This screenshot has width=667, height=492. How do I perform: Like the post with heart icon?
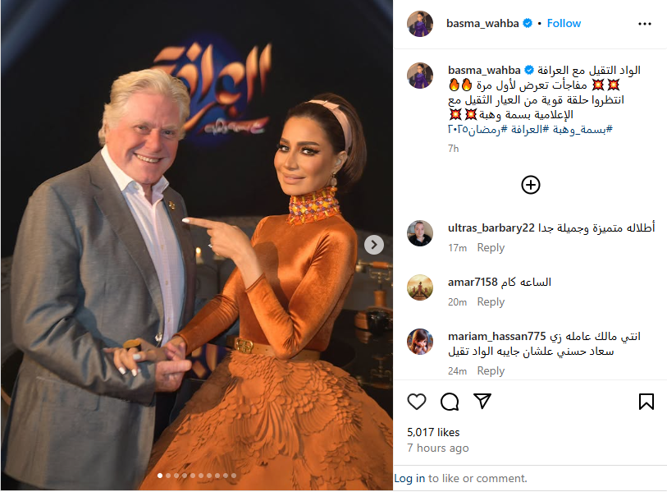coord(417,402)
